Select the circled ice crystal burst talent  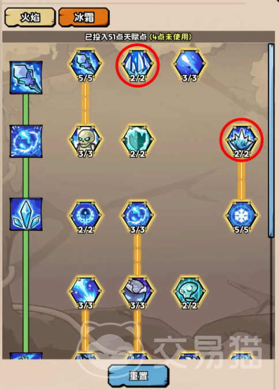click(x=242, y=141)
